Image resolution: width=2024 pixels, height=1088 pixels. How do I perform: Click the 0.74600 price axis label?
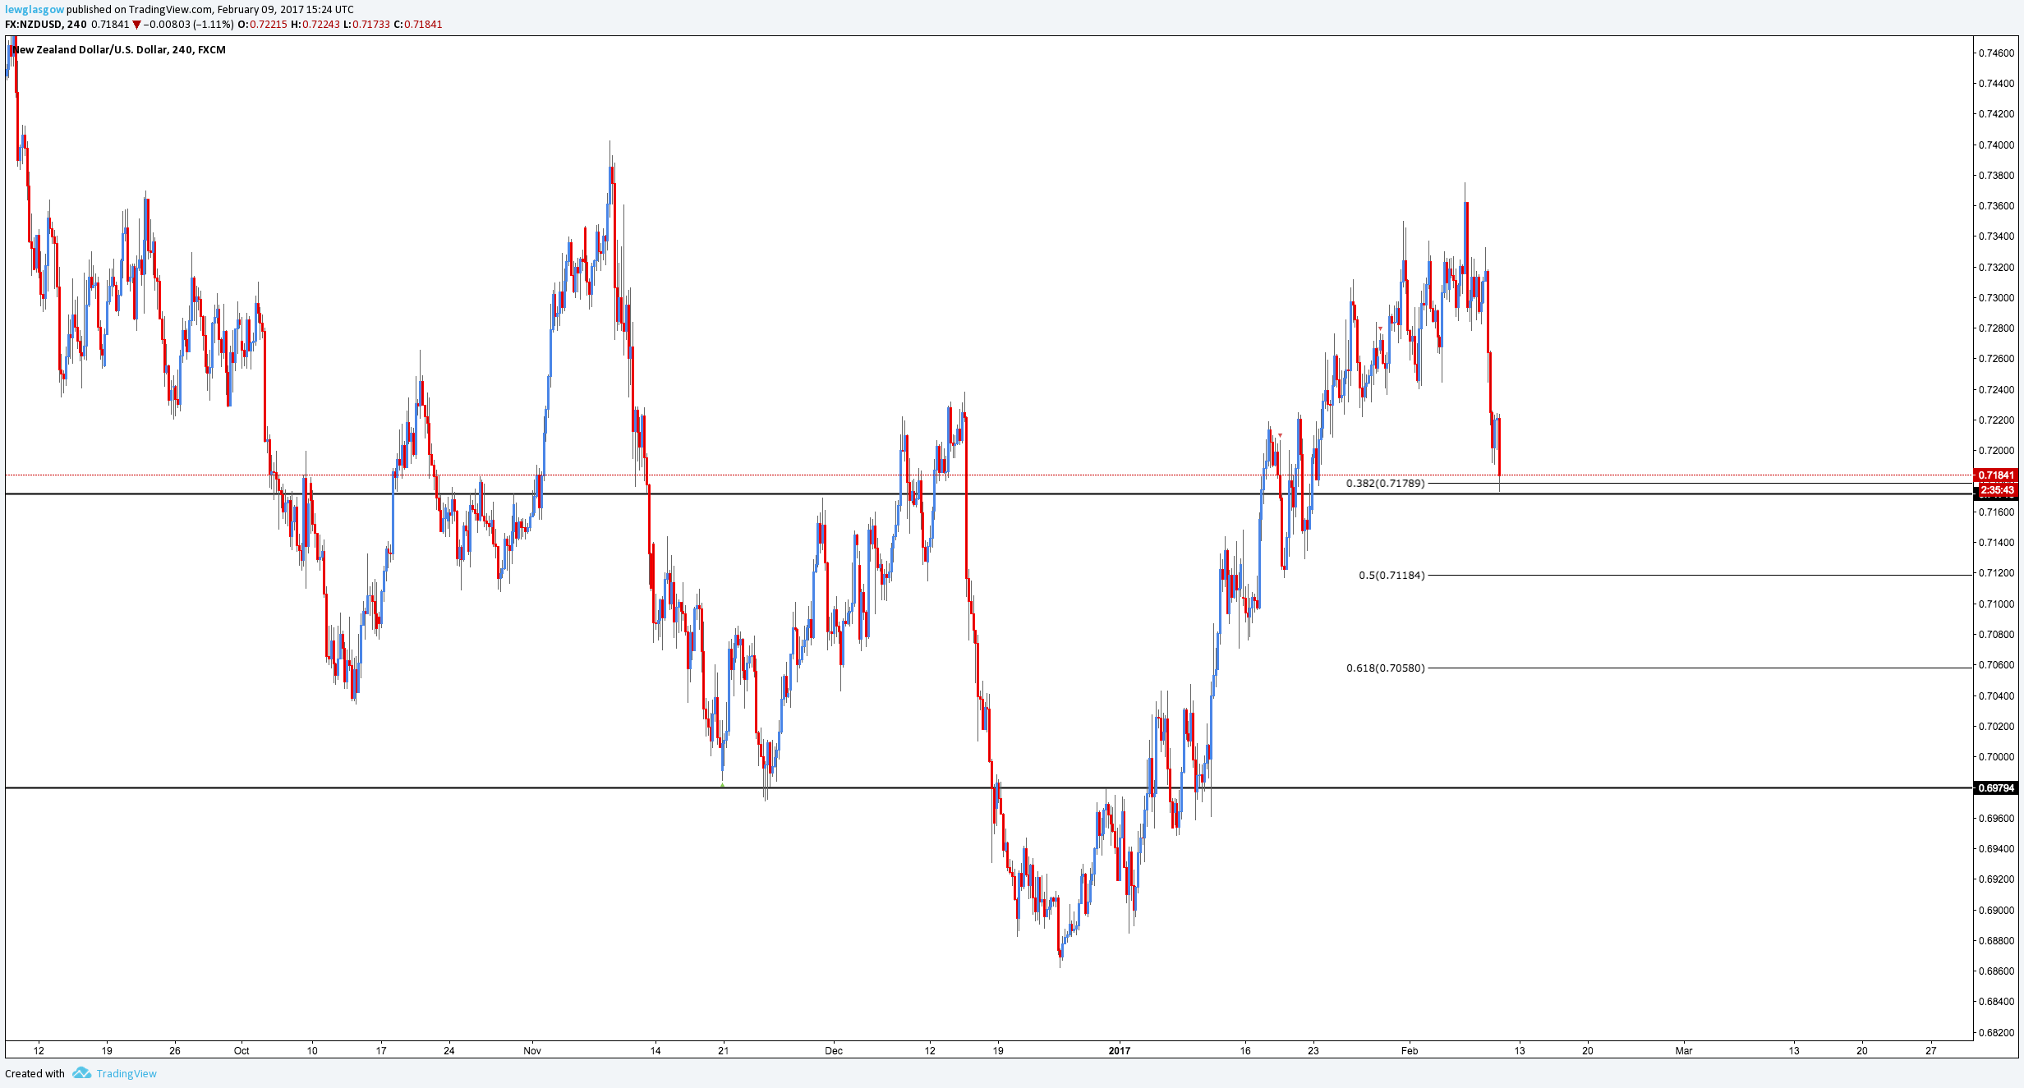tap(1996, 53)
